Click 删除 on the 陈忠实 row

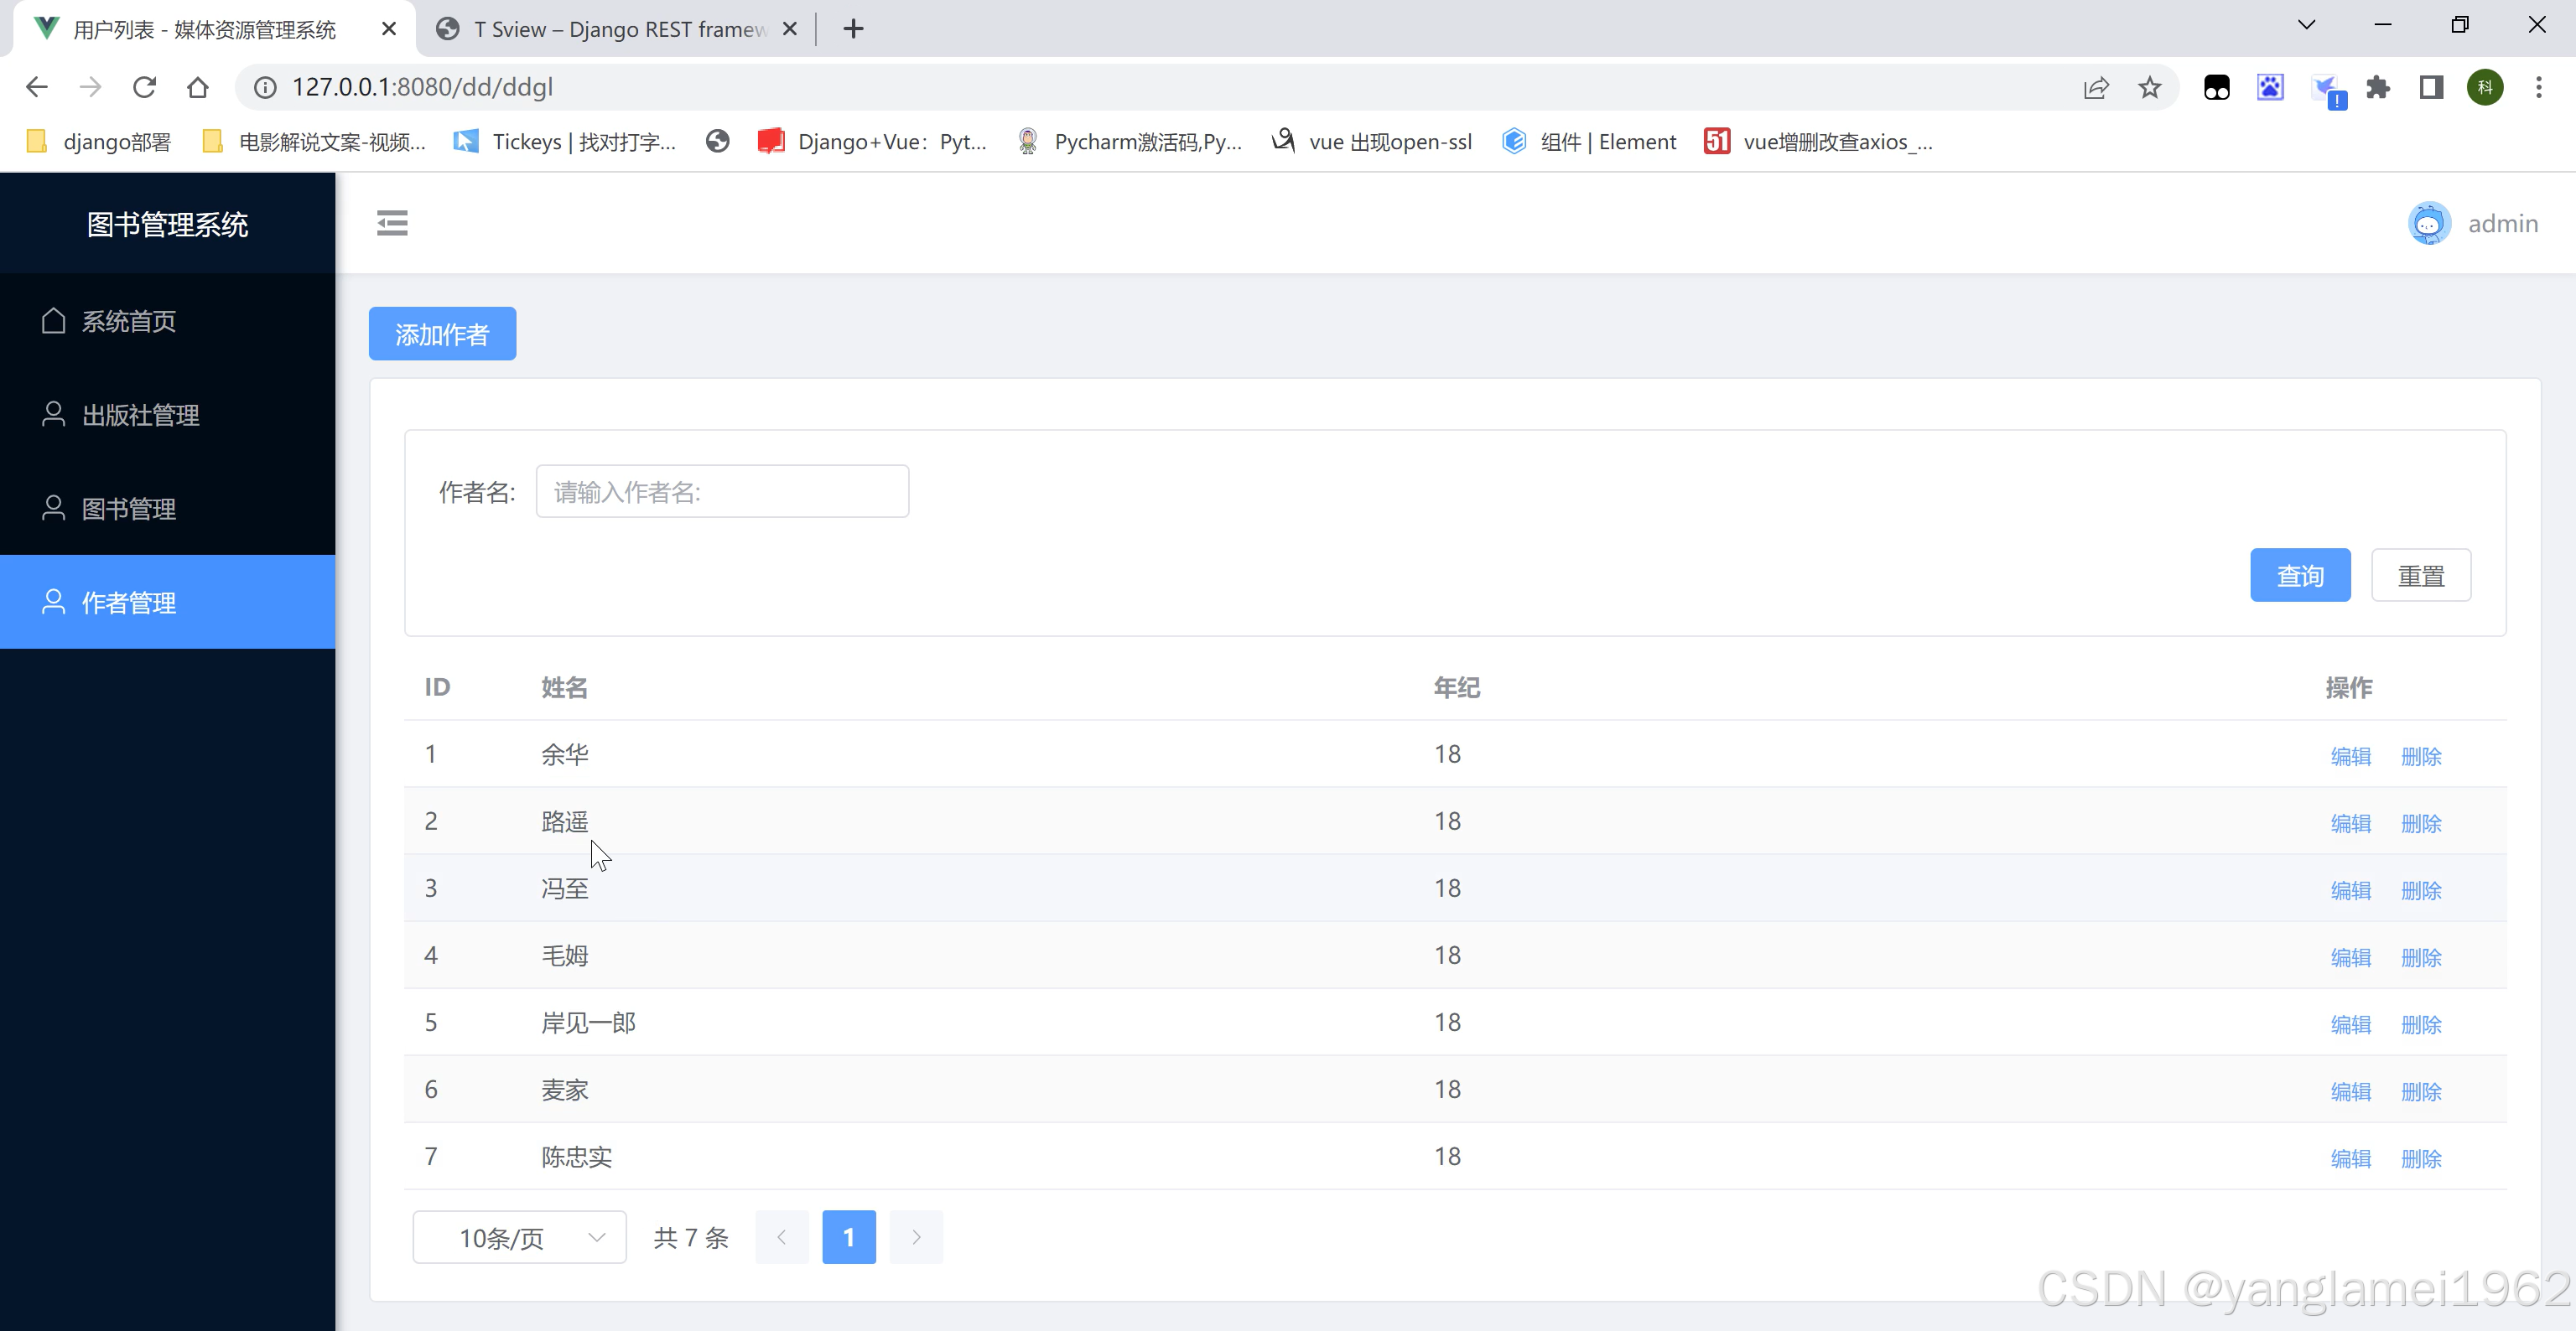[x=2420, y=1158]
